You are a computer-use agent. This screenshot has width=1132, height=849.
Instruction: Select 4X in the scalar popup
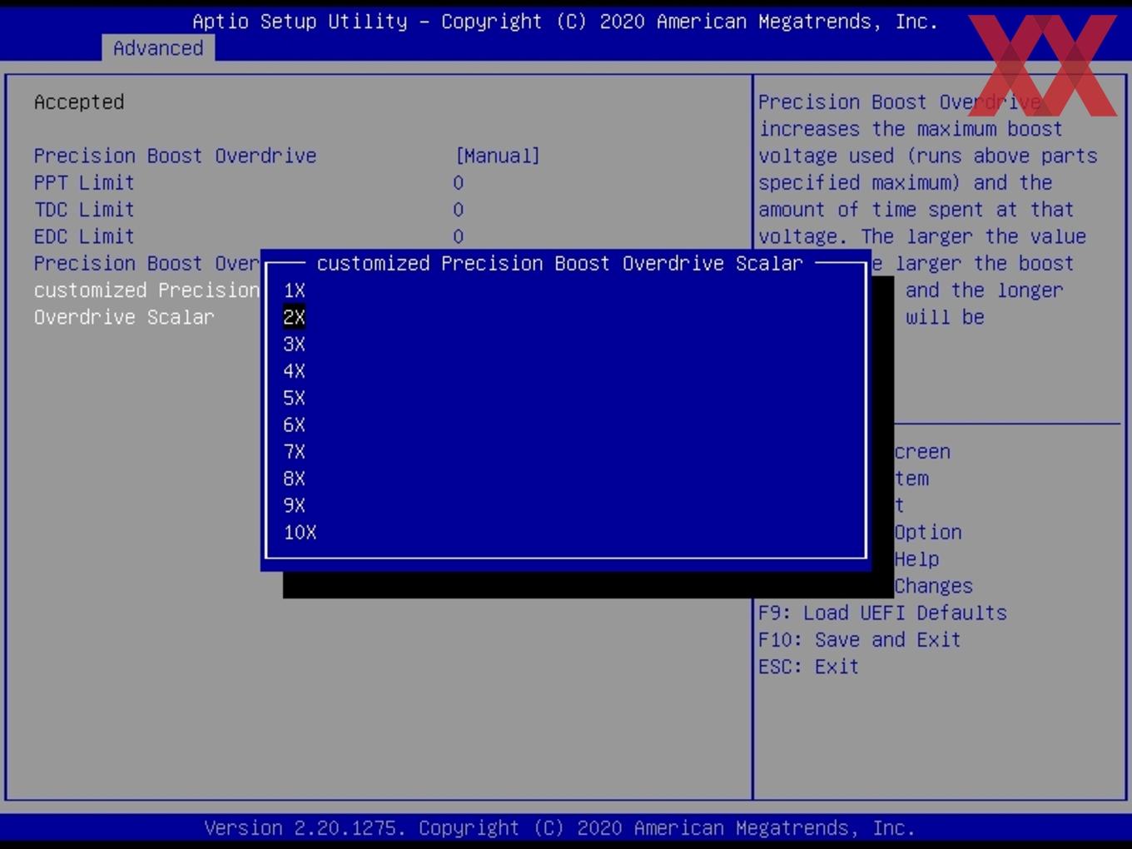pyautogui.click(x=295, y=371)
